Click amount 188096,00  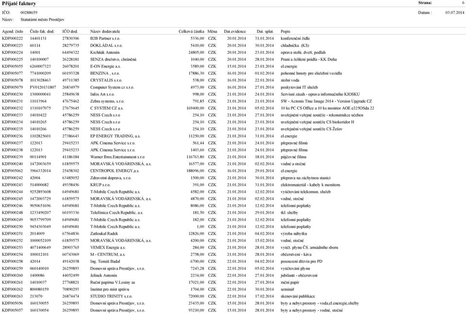[195, 171]
